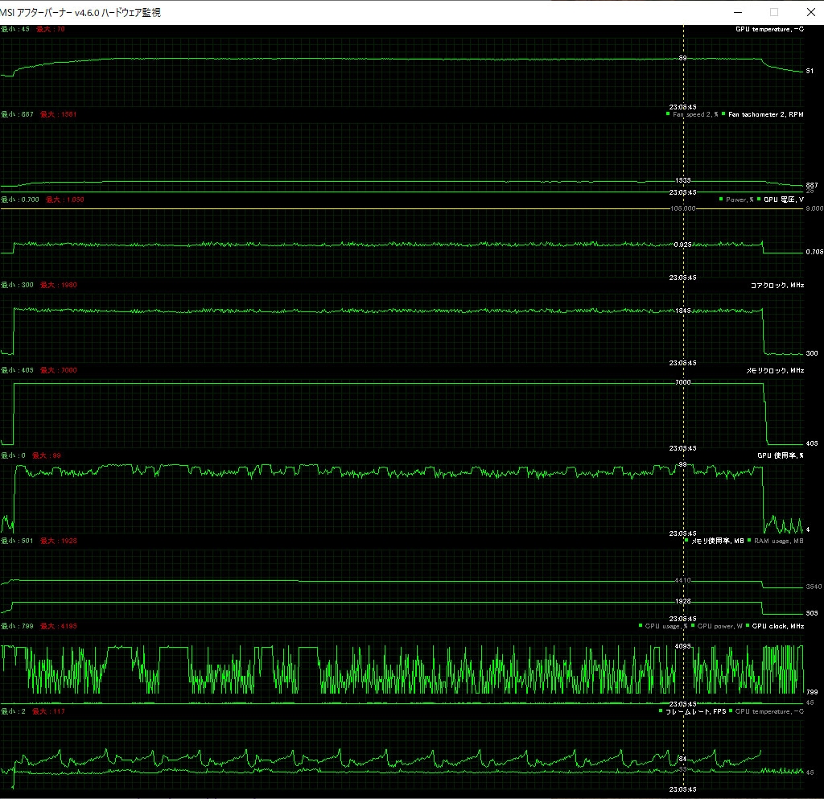Select the 'コアクロック, MHz' graph label

point(777,286)
